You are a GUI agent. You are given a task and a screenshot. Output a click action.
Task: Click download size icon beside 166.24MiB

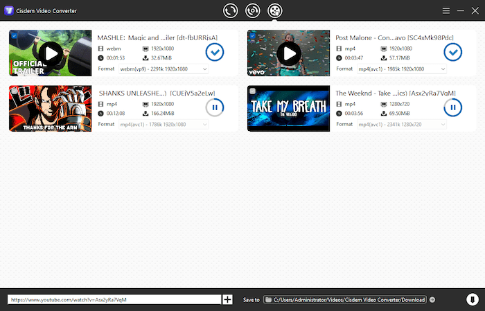tap(145, 114)
